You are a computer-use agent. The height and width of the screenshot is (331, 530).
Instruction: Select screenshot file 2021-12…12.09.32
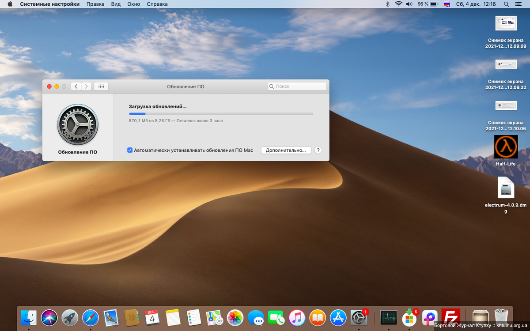tap(506, 74)
